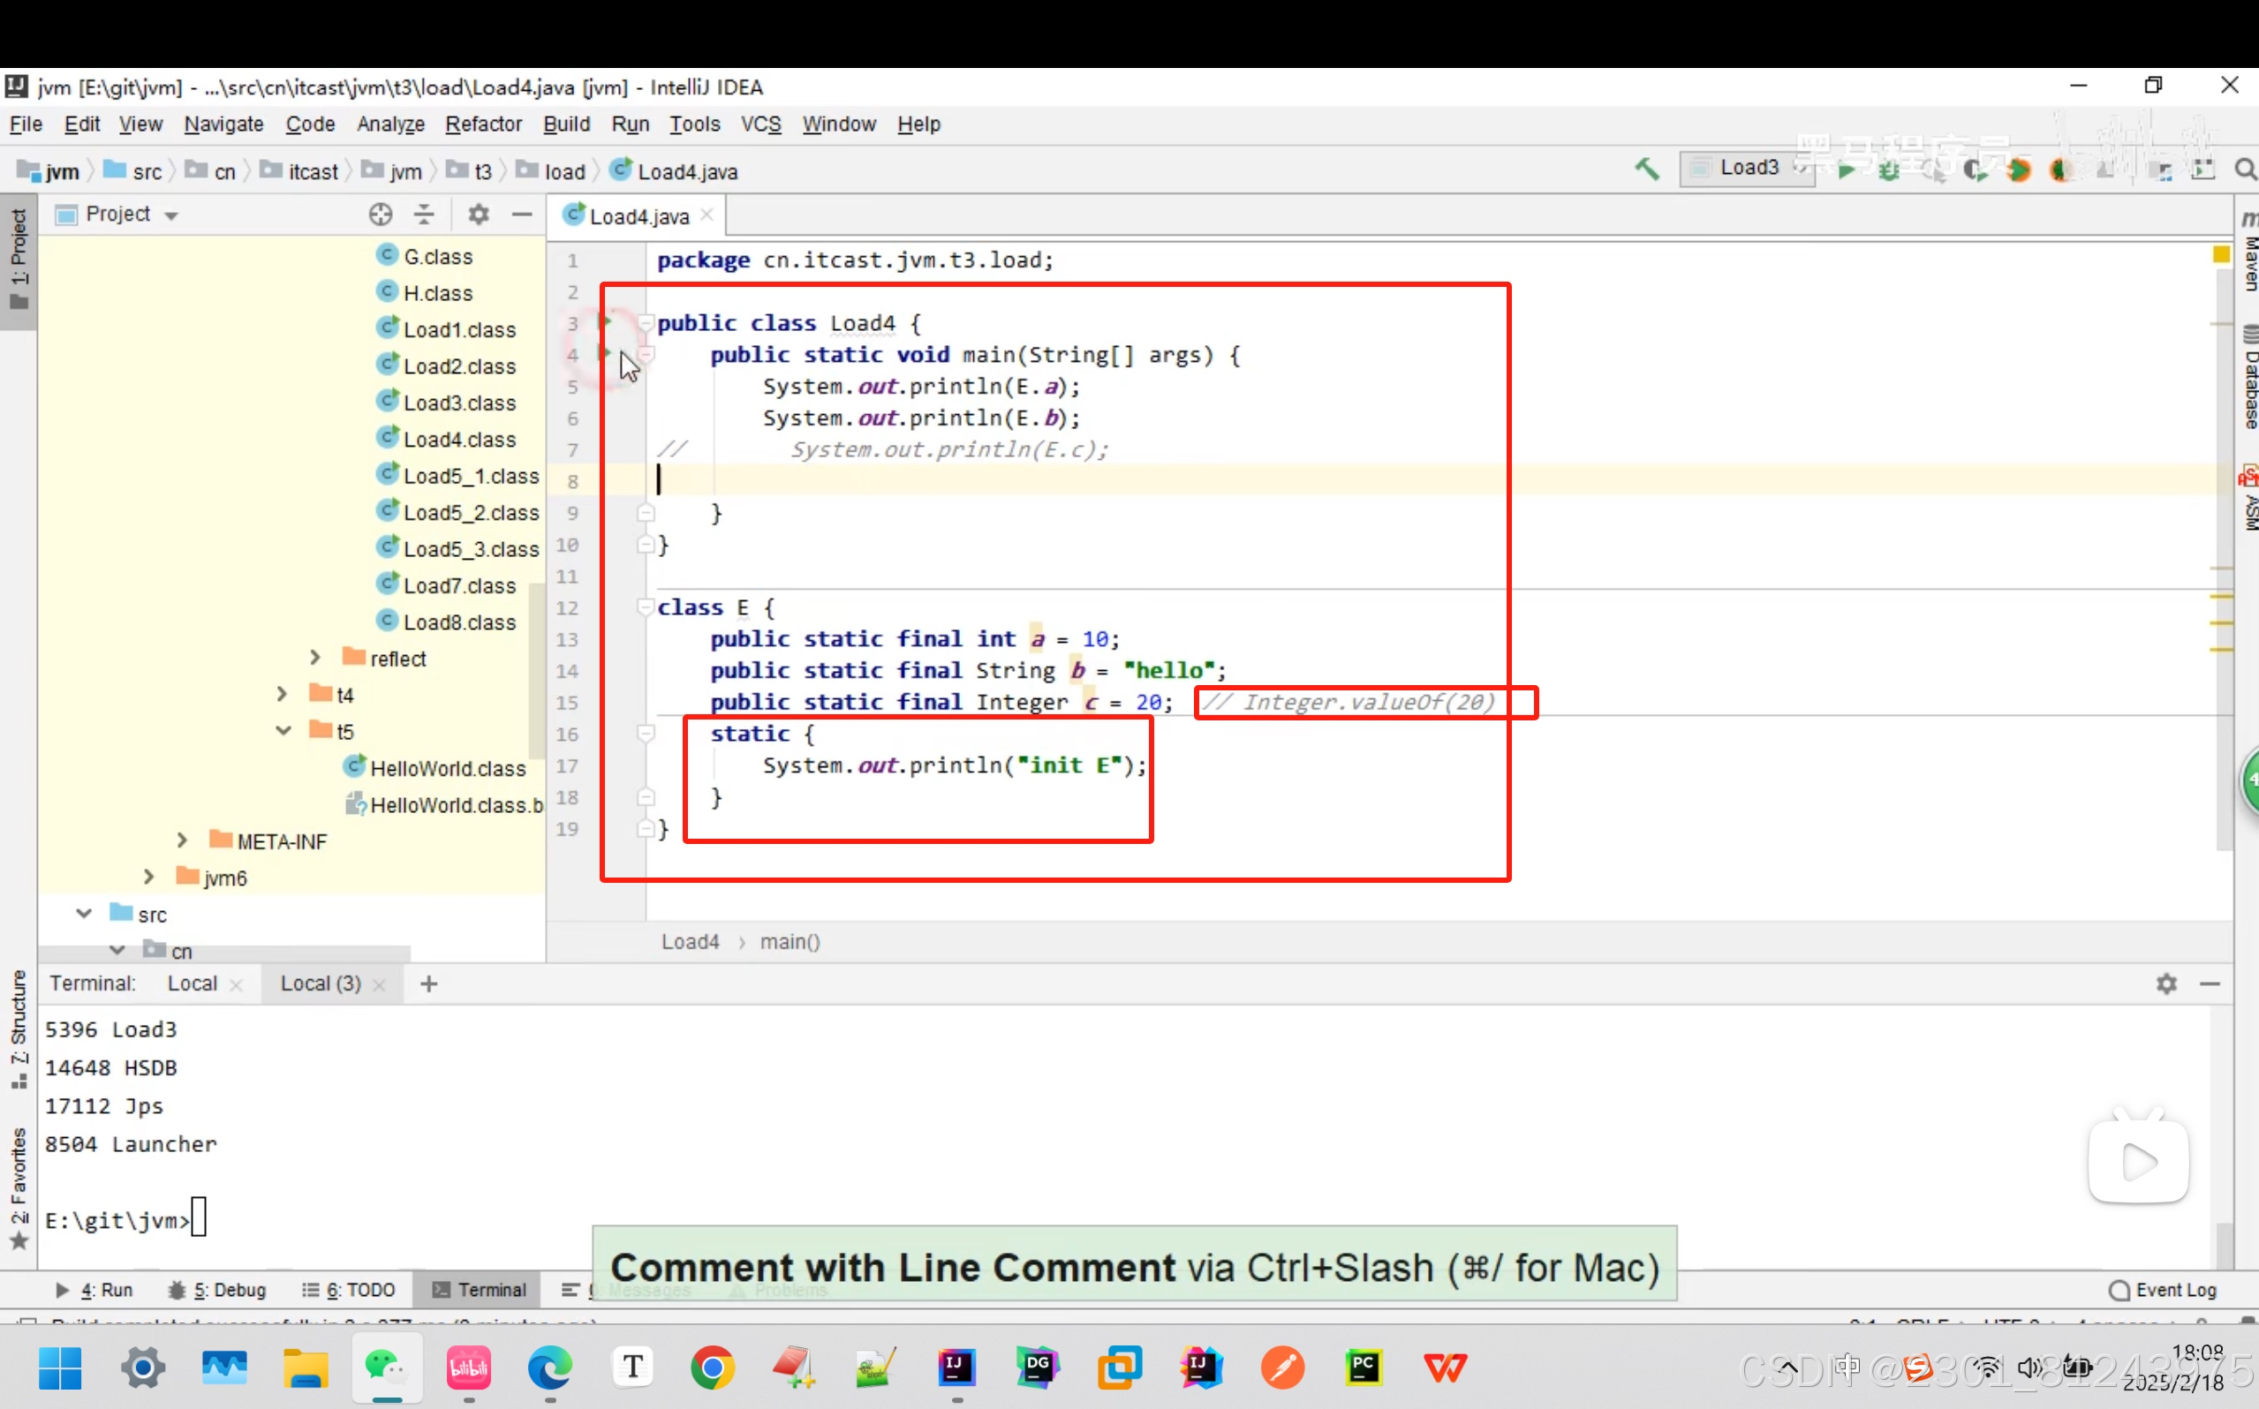Open Terminal panel settings gear
Viewport: 2259px width, 1409px height.
click(2165, 984)
